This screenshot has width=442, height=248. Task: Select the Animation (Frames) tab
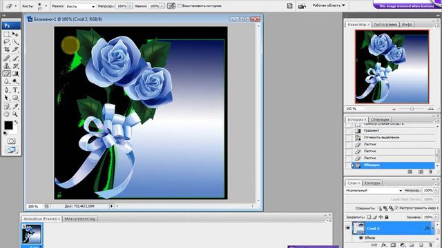(x=41, y=218)
